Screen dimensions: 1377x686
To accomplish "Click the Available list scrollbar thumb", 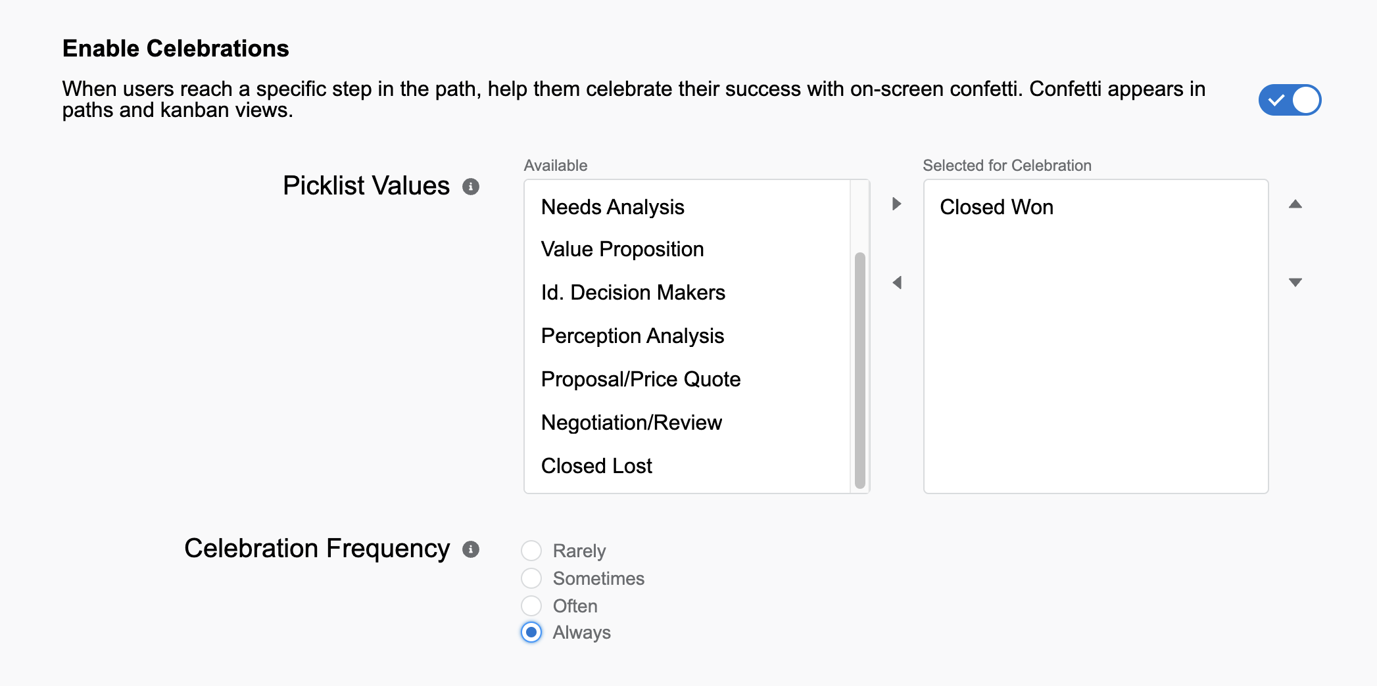I will [859, 369].
